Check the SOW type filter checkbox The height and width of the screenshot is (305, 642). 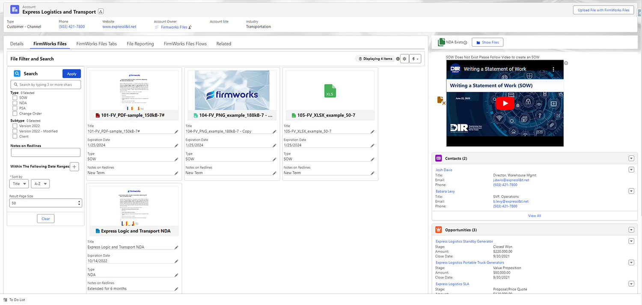pos(15,98)
